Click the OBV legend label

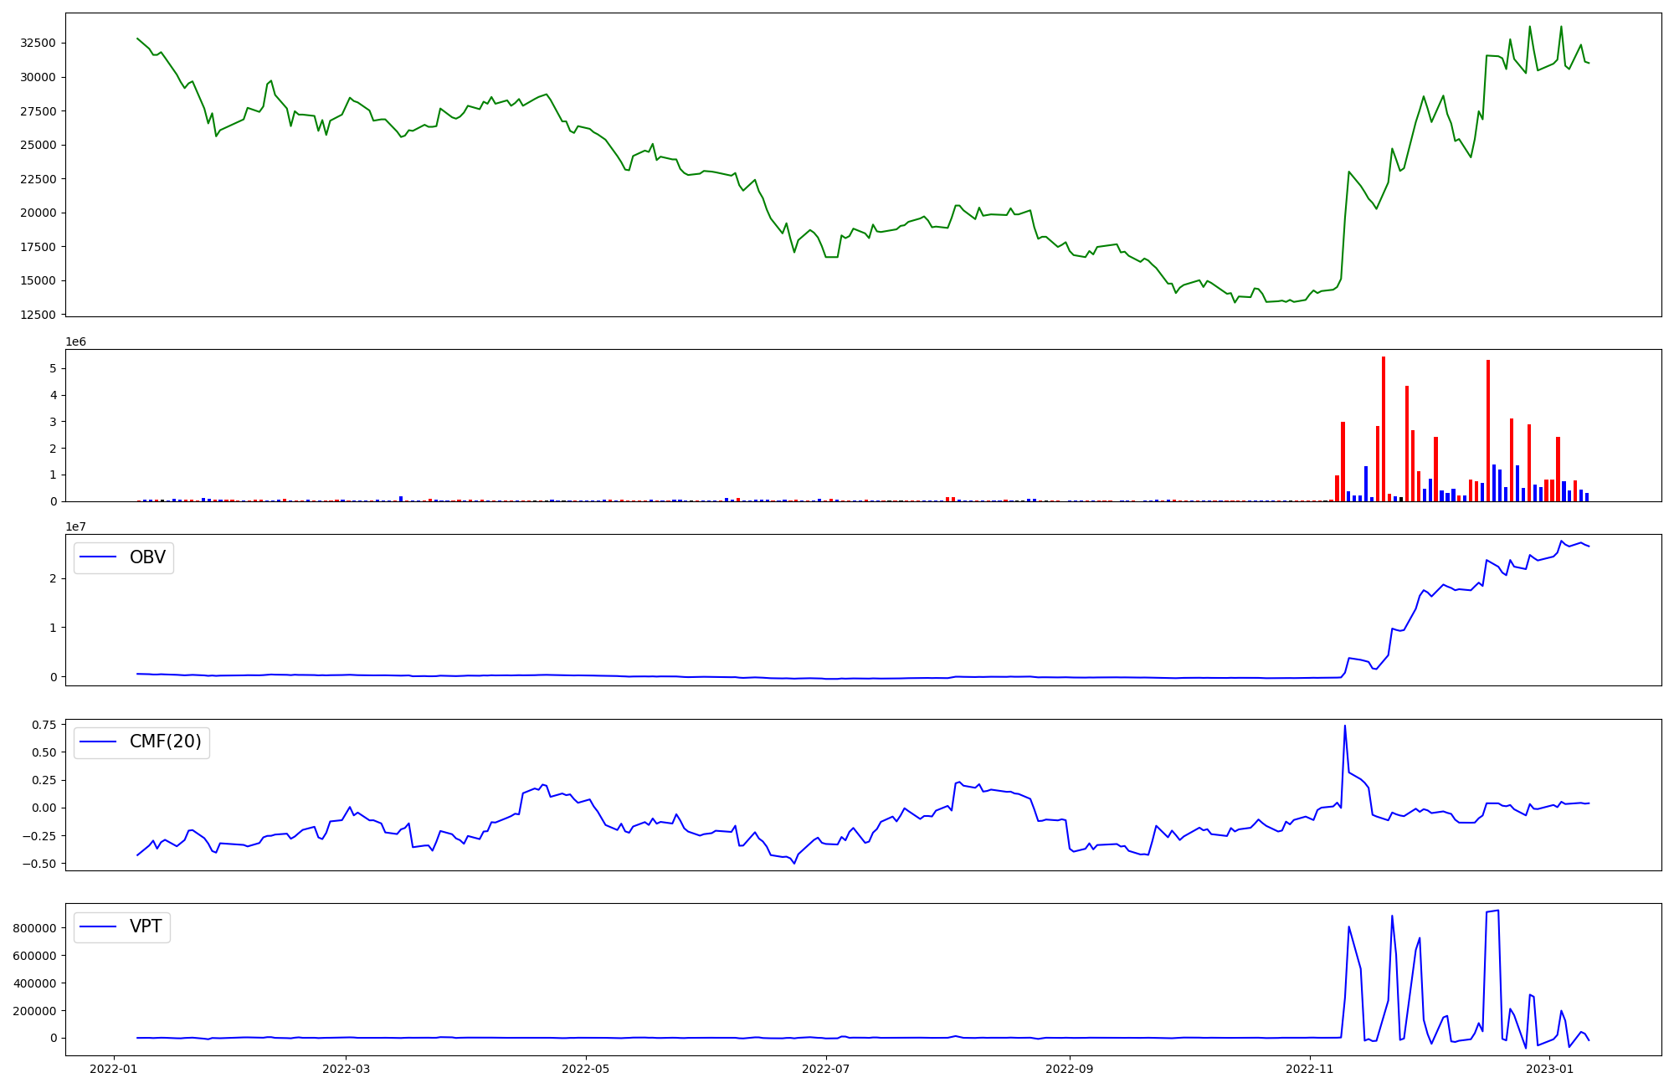point(147,557)
